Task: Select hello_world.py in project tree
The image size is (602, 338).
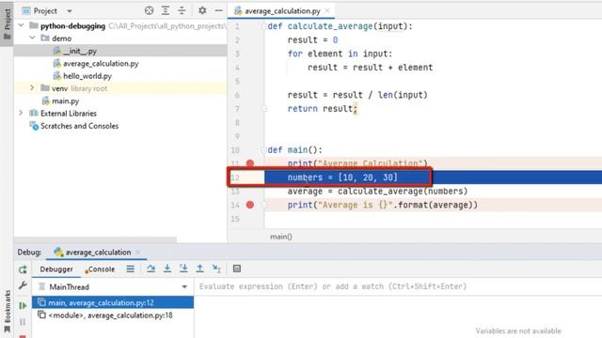Action: coord(87,76)
